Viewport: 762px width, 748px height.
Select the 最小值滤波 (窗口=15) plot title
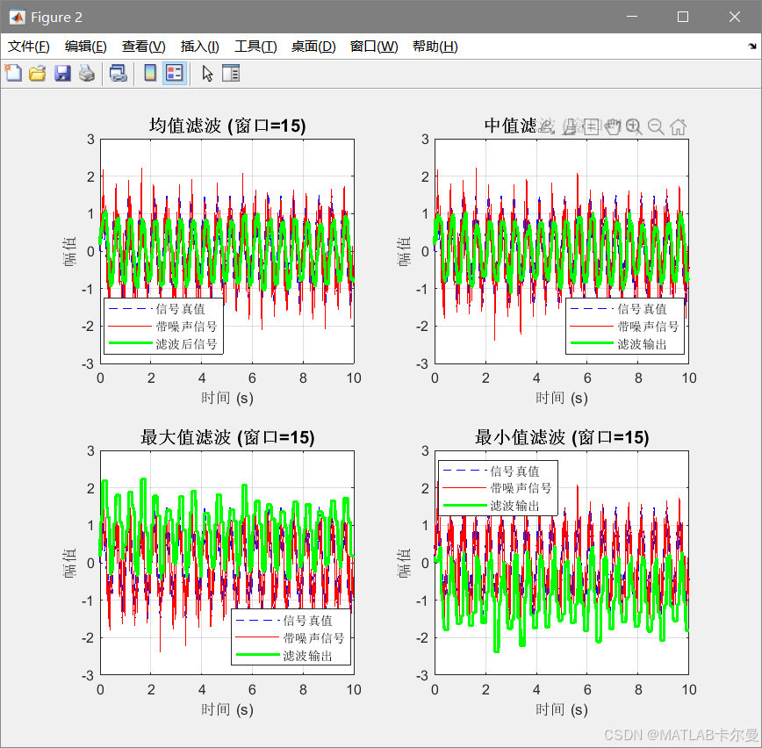coord(562,437)
